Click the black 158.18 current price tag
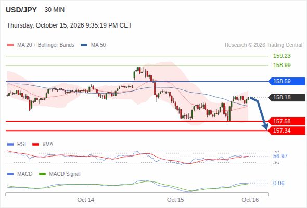 (x=287, y=97)
